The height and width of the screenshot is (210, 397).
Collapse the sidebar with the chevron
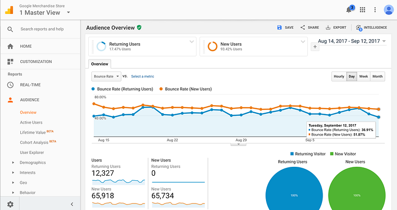tap(72, 204)
